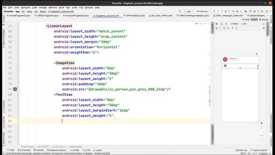Click the vertical expand arrows icon in preview toolbar

click(x=236, y=28)
